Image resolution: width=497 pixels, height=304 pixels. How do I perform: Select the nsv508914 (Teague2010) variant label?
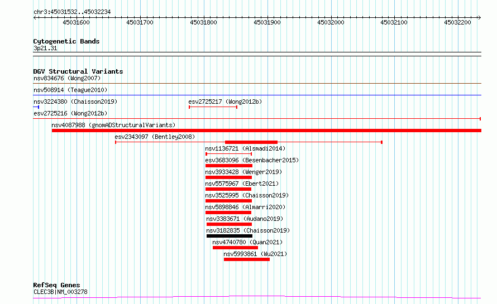(70, 90)
